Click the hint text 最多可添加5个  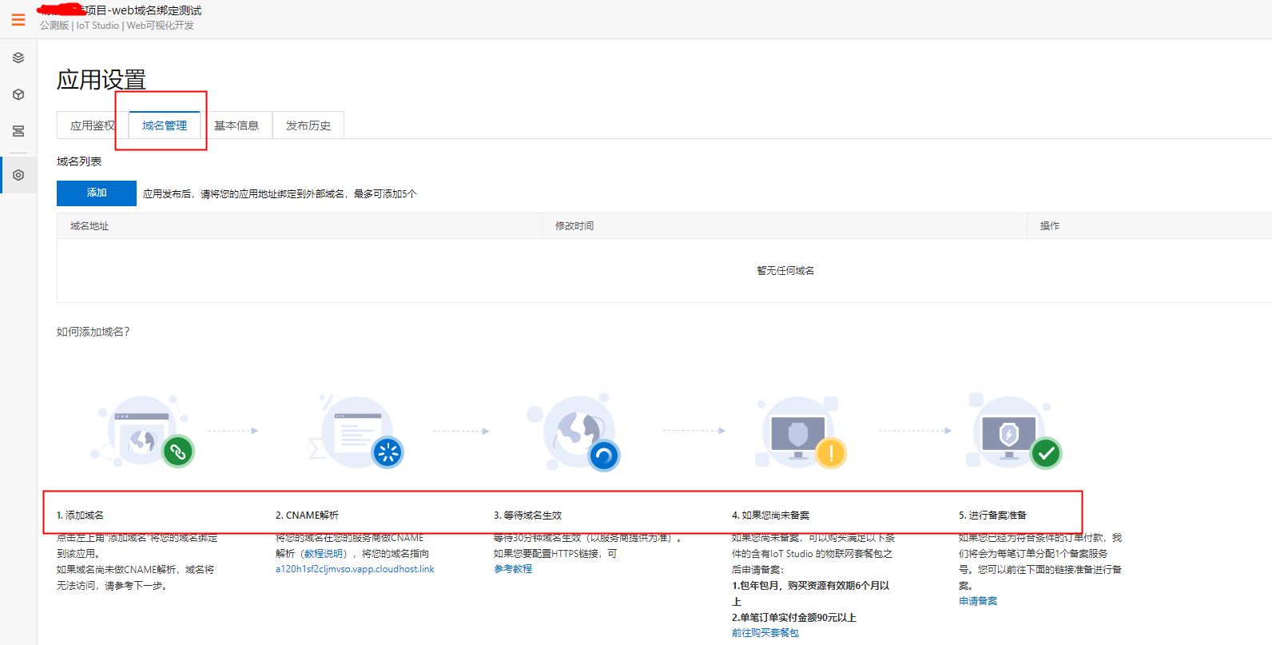pyautogui.click(x=385, y=194)
